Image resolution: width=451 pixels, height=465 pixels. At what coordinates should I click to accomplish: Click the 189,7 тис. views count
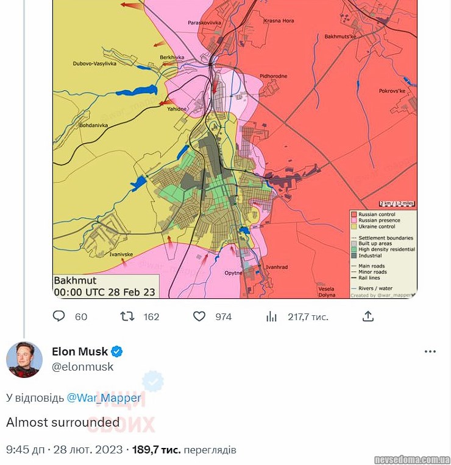[x=156, y=450]
